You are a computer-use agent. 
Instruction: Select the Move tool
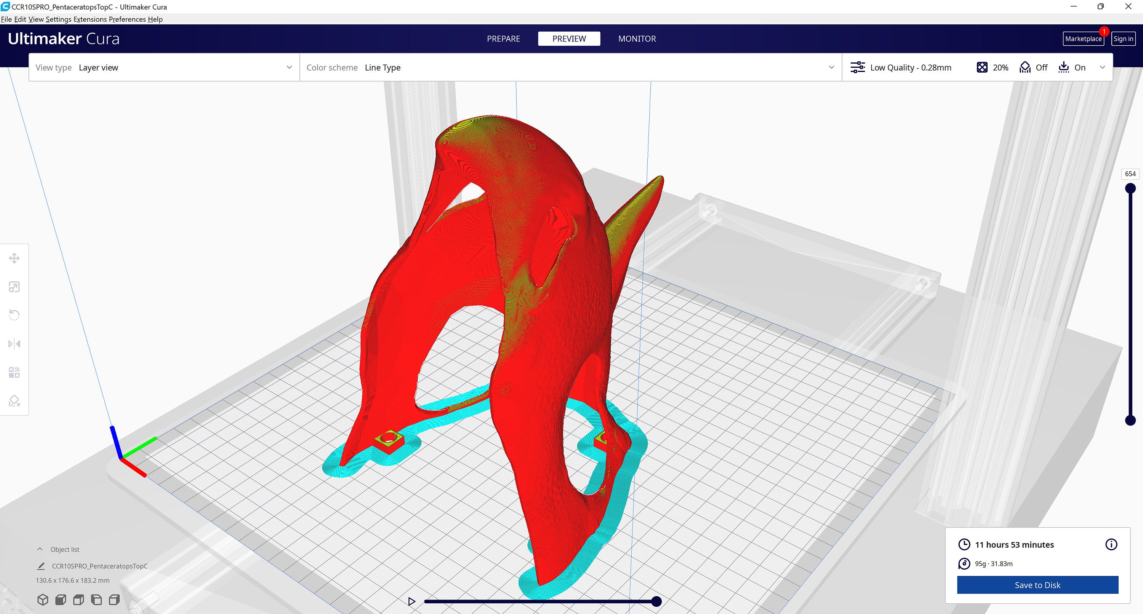click(x=14, y=258)
